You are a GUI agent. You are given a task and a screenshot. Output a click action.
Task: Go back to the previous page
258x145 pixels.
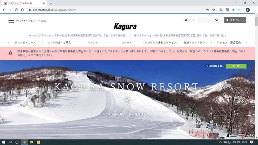4,10
